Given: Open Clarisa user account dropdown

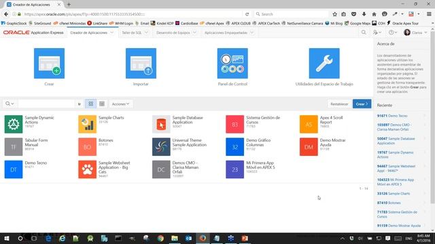Looking at the screenshot, I should coord(415,33).
